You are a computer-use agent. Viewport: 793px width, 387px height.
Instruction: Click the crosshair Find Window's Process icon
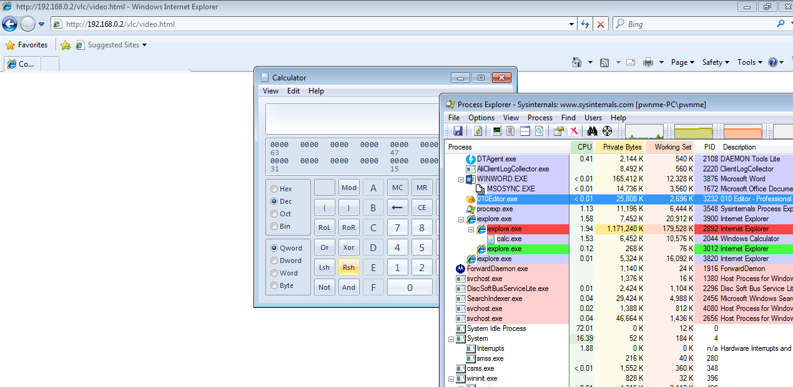[x=607, y=131]
